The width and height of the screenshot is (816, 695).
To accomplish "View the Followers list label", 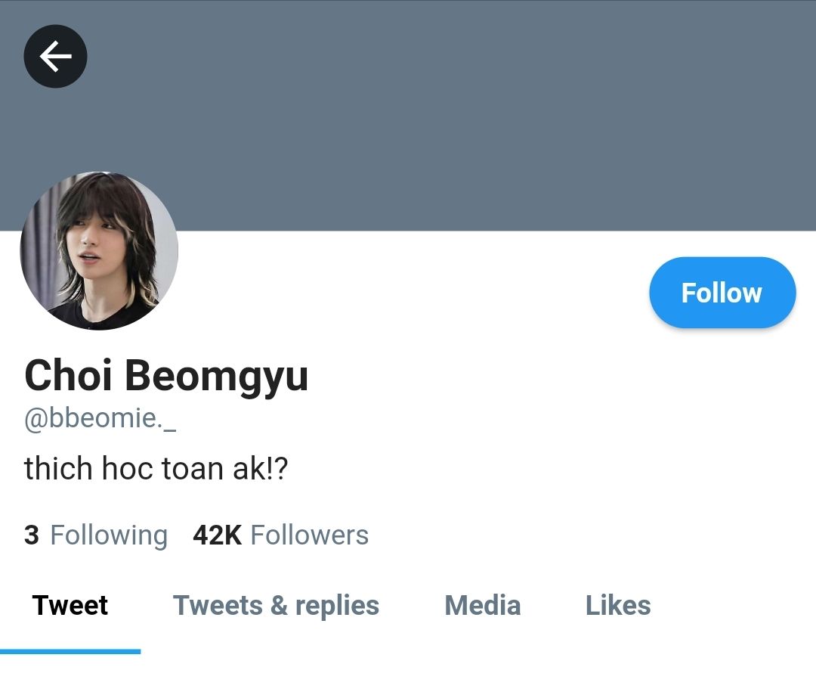I will pos(309,535).
